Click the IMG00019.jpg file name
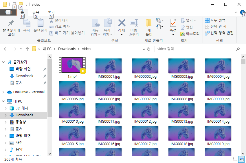246x163 pixels. pos(218,144)
